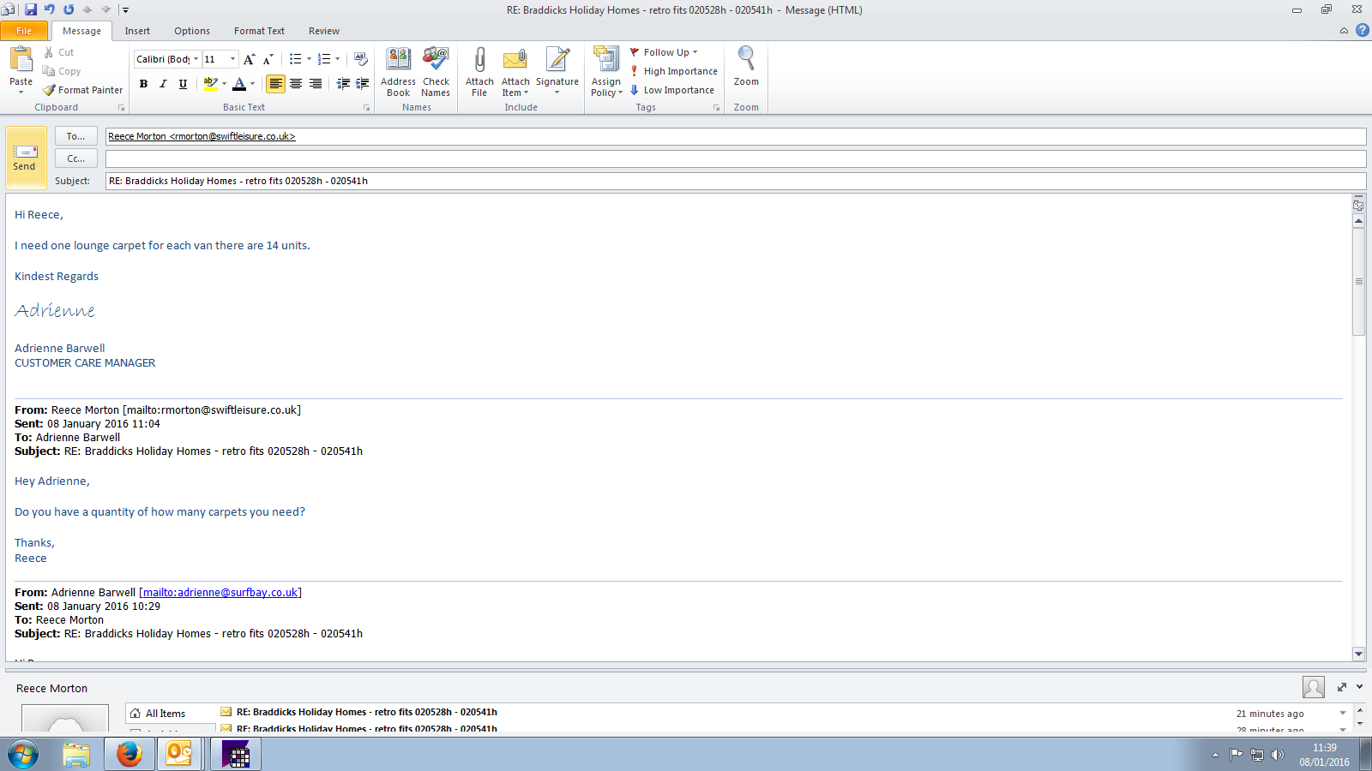Open the Format Text tab
Viewport: 1372px width, 771px height.
259,31
